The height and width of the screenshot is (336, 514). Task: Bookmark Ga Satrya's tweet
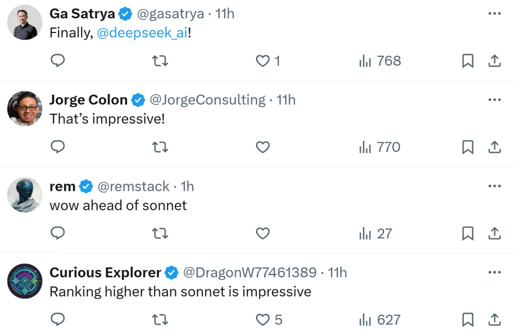(x=468, y=60)
